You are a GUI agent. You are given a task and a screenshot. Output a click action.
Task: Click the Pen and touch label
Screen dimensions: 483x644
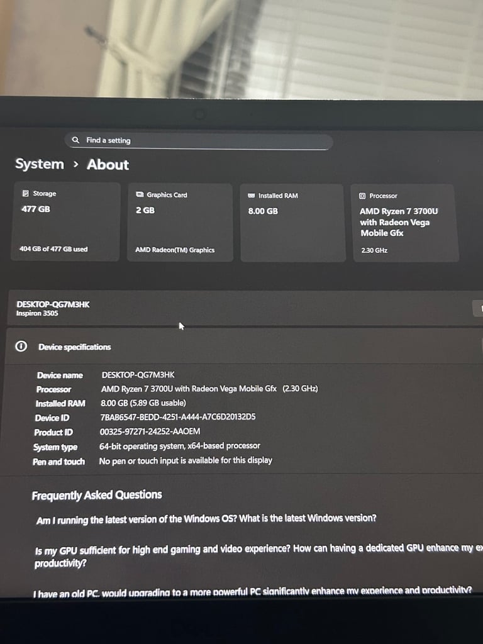[x=58, y=462]
